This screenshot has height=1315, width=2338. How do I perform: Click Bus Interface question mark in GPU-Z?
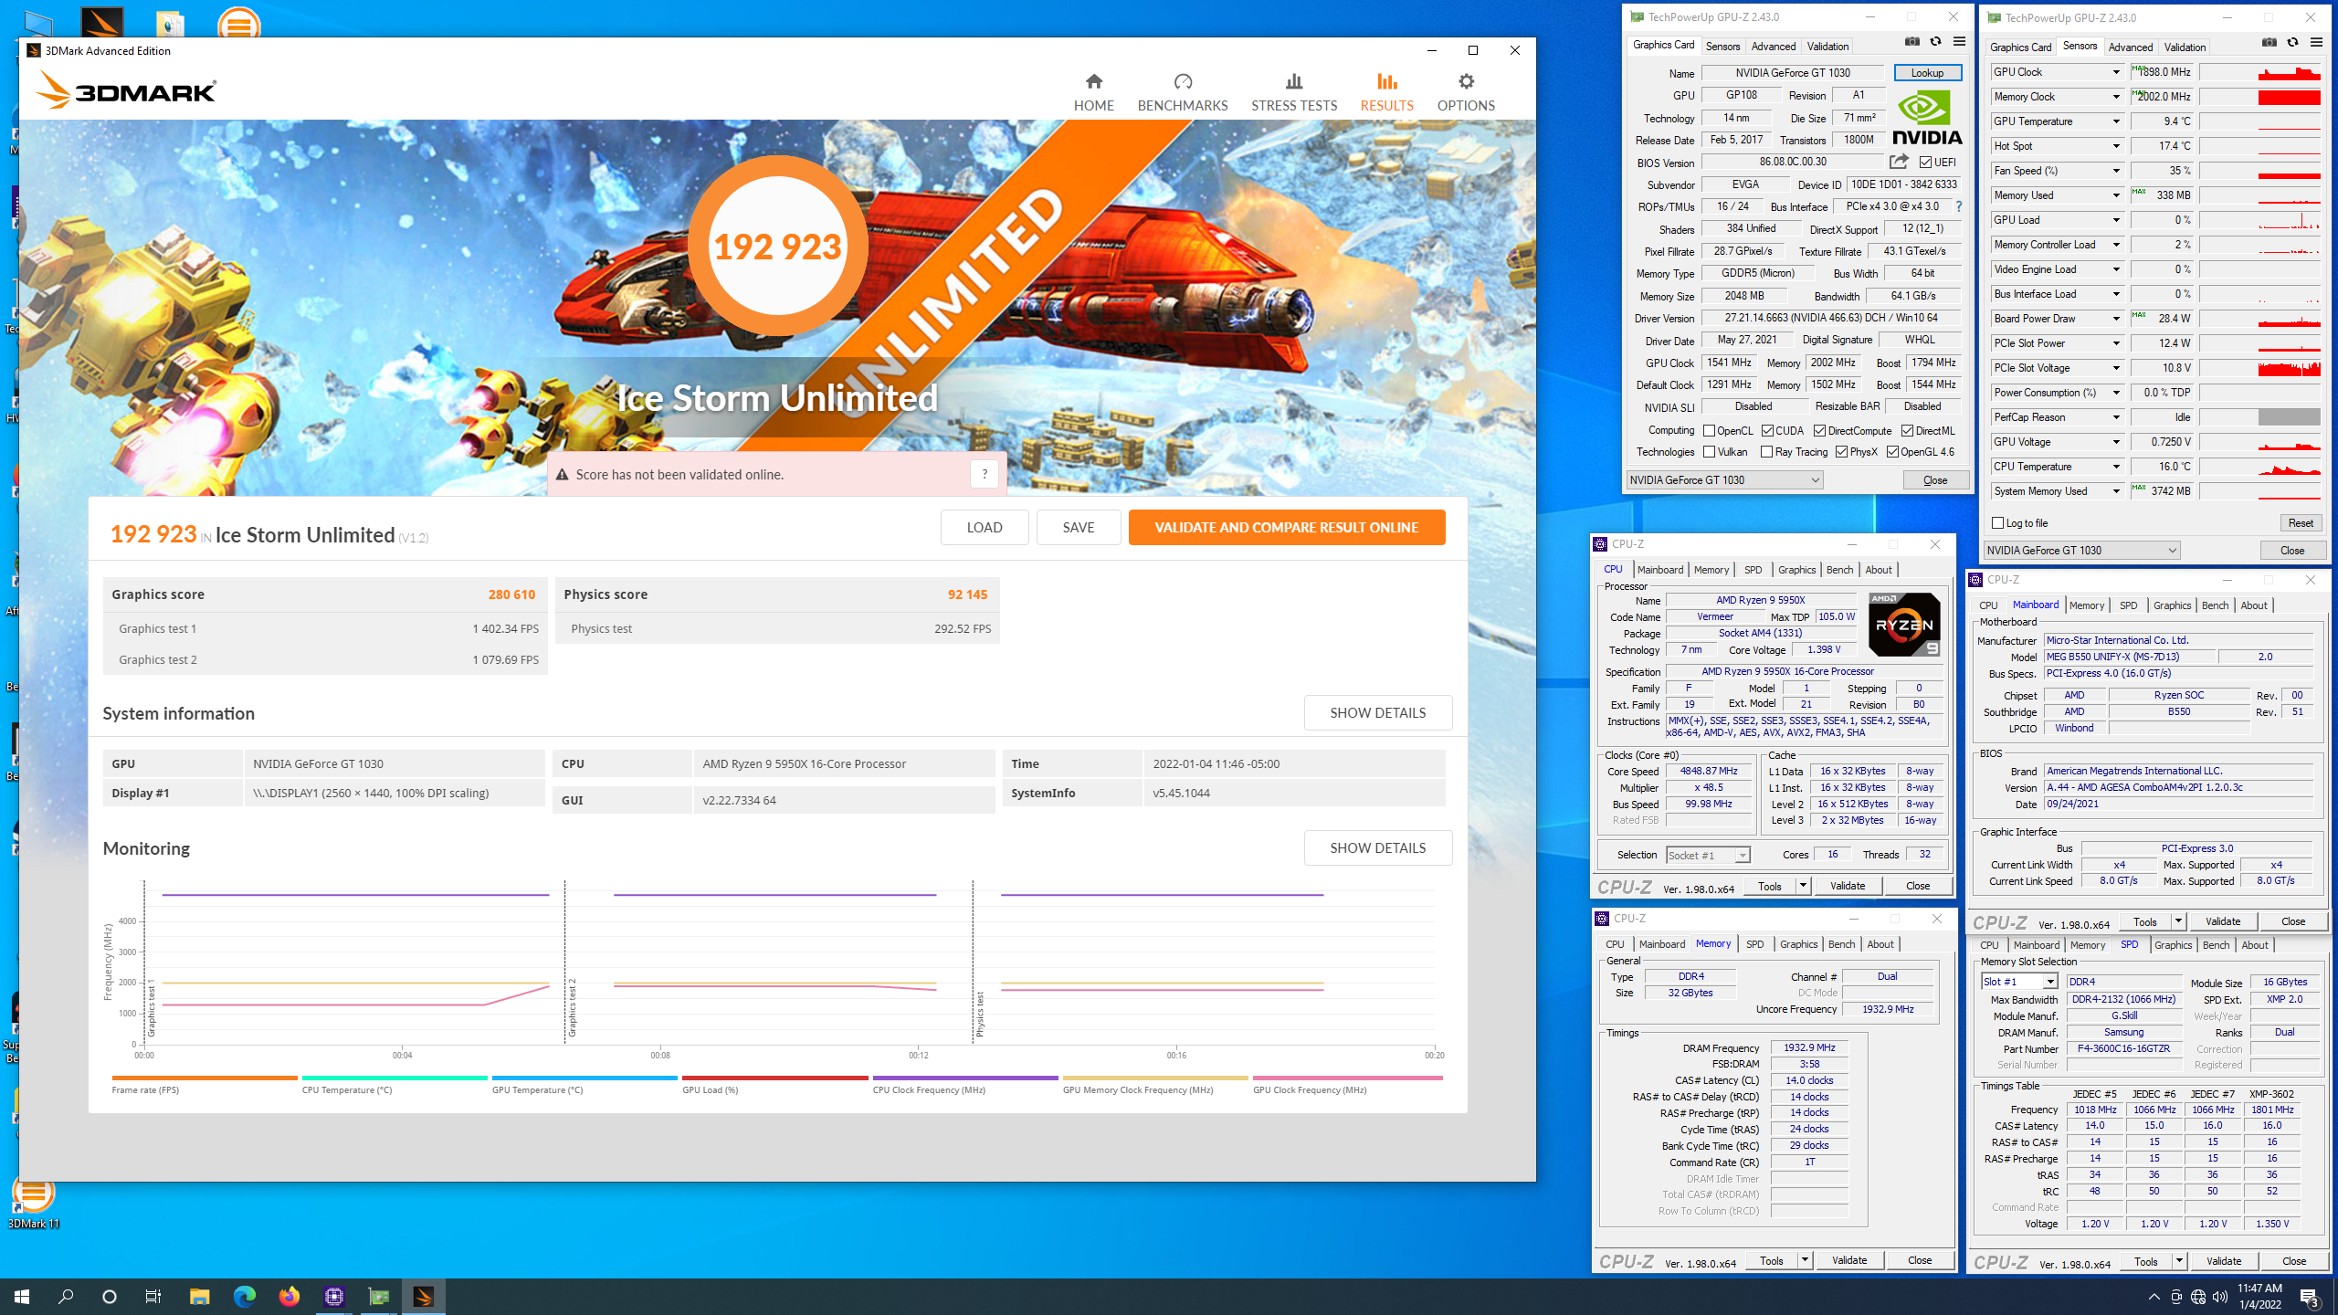tap(1958, 206)
